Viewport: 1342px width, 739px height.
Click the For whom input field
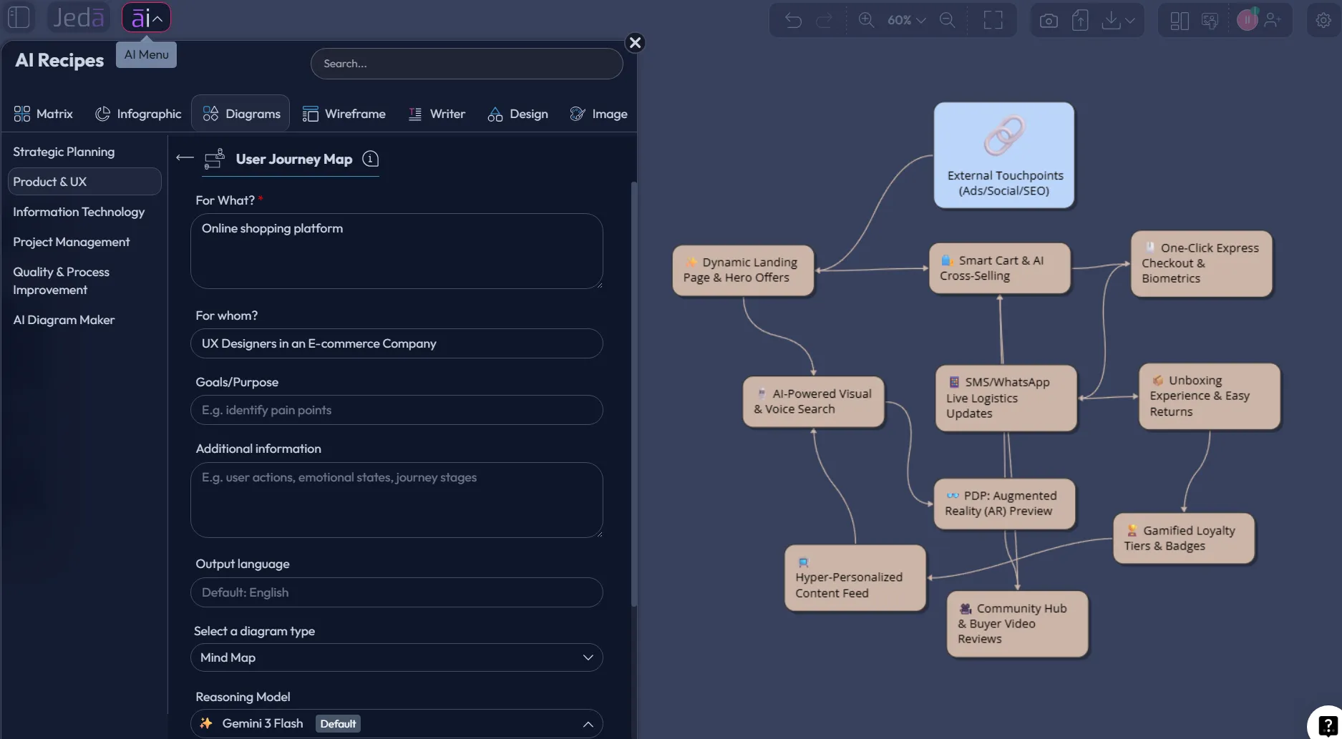pos(397,343)
